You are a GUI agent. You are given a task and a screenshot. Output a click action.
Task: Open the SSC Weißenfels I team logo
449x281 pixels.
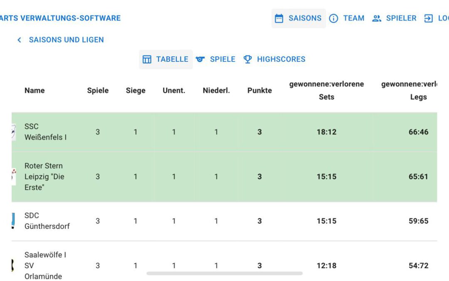tap(13, 132)
